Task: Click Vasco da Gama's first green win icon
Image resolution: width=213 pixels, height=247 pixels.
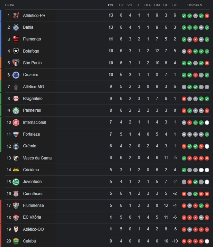Action: [184, 158]
